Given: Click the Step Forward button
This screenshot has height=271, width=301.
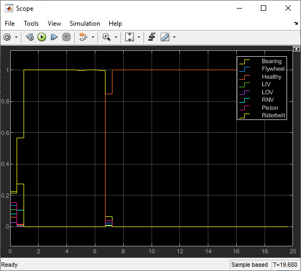Looking at the screenshot, I should coord(54,37).
